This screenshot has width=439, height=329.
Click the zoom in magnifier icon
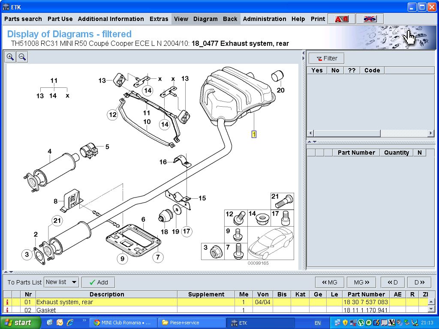click(x=10, y=57)
